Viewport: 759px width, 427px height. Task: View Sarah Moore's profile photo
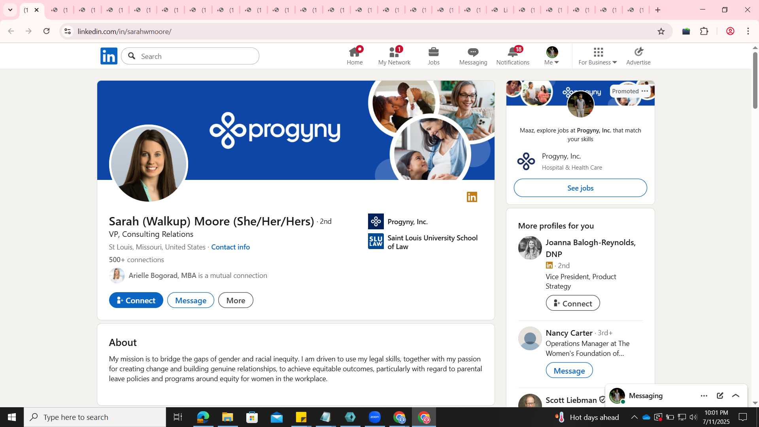click(x=149, y=164)
